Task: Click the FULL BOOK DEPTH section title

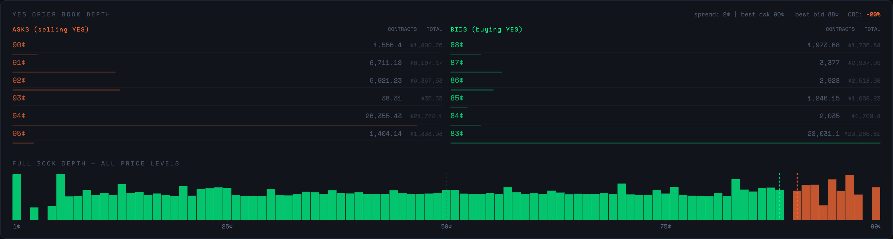Action: pos(96,163)
